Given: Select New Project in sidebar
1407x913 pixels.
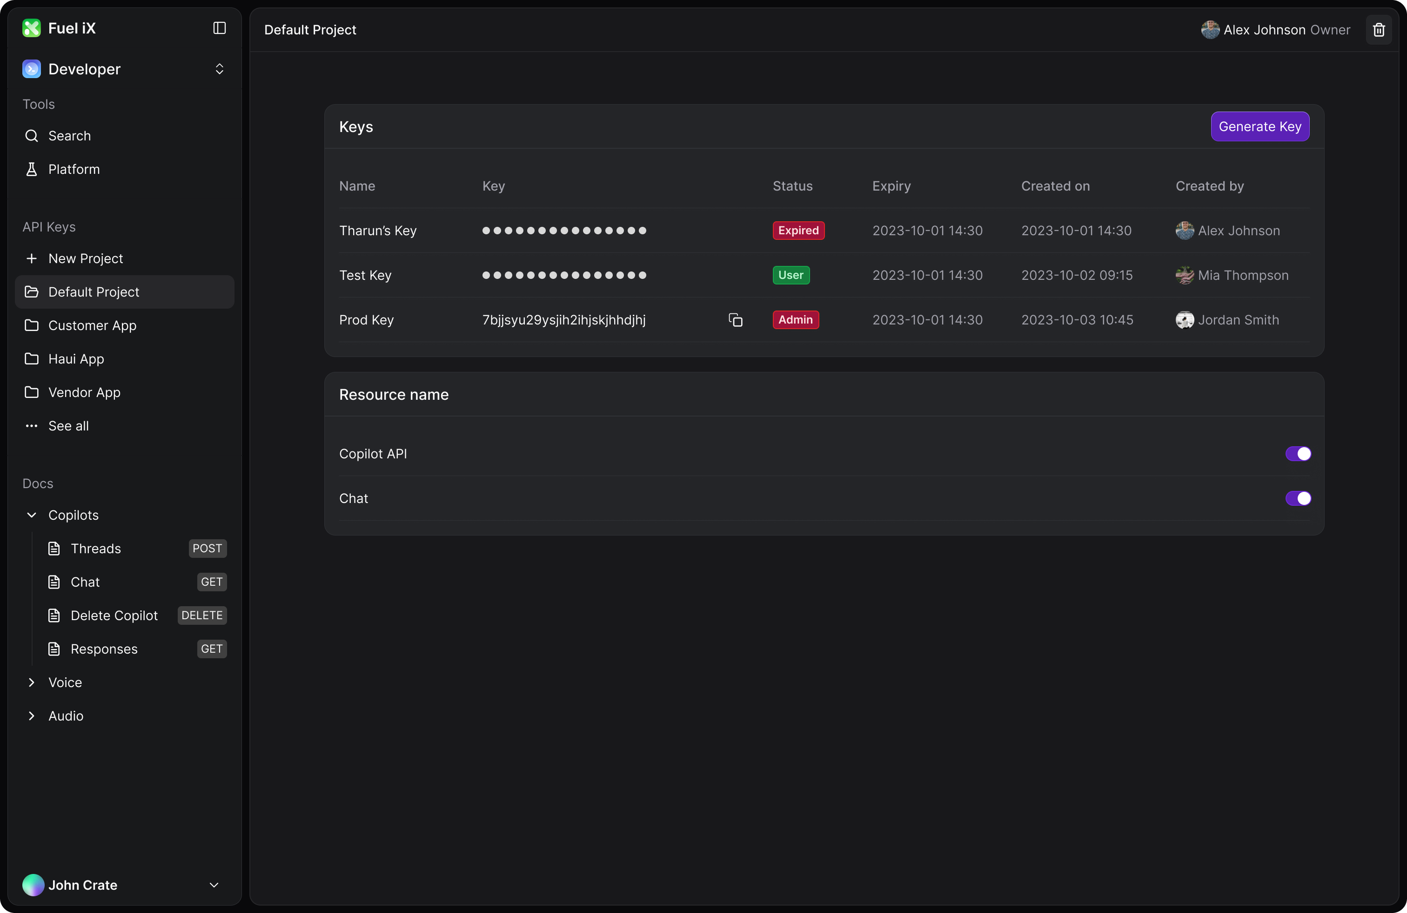Looking at the screenshot, I should point(125,258).
